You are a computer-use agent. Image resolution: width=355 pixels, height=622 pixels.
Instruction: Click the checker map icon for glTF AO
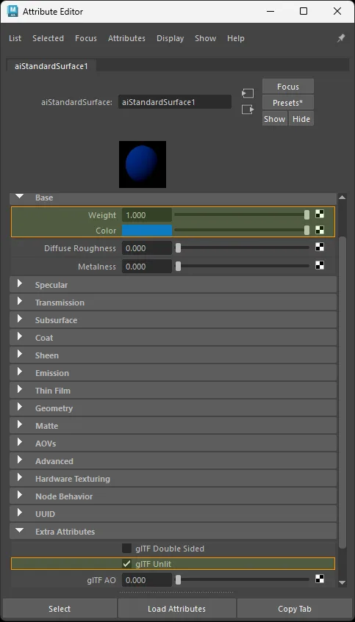[x=319, y=579]
